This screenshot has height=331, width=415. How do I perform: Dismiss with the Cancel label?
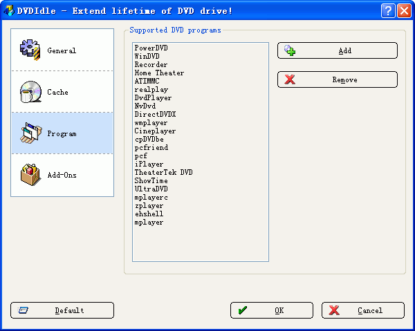(x=370, y=310)
